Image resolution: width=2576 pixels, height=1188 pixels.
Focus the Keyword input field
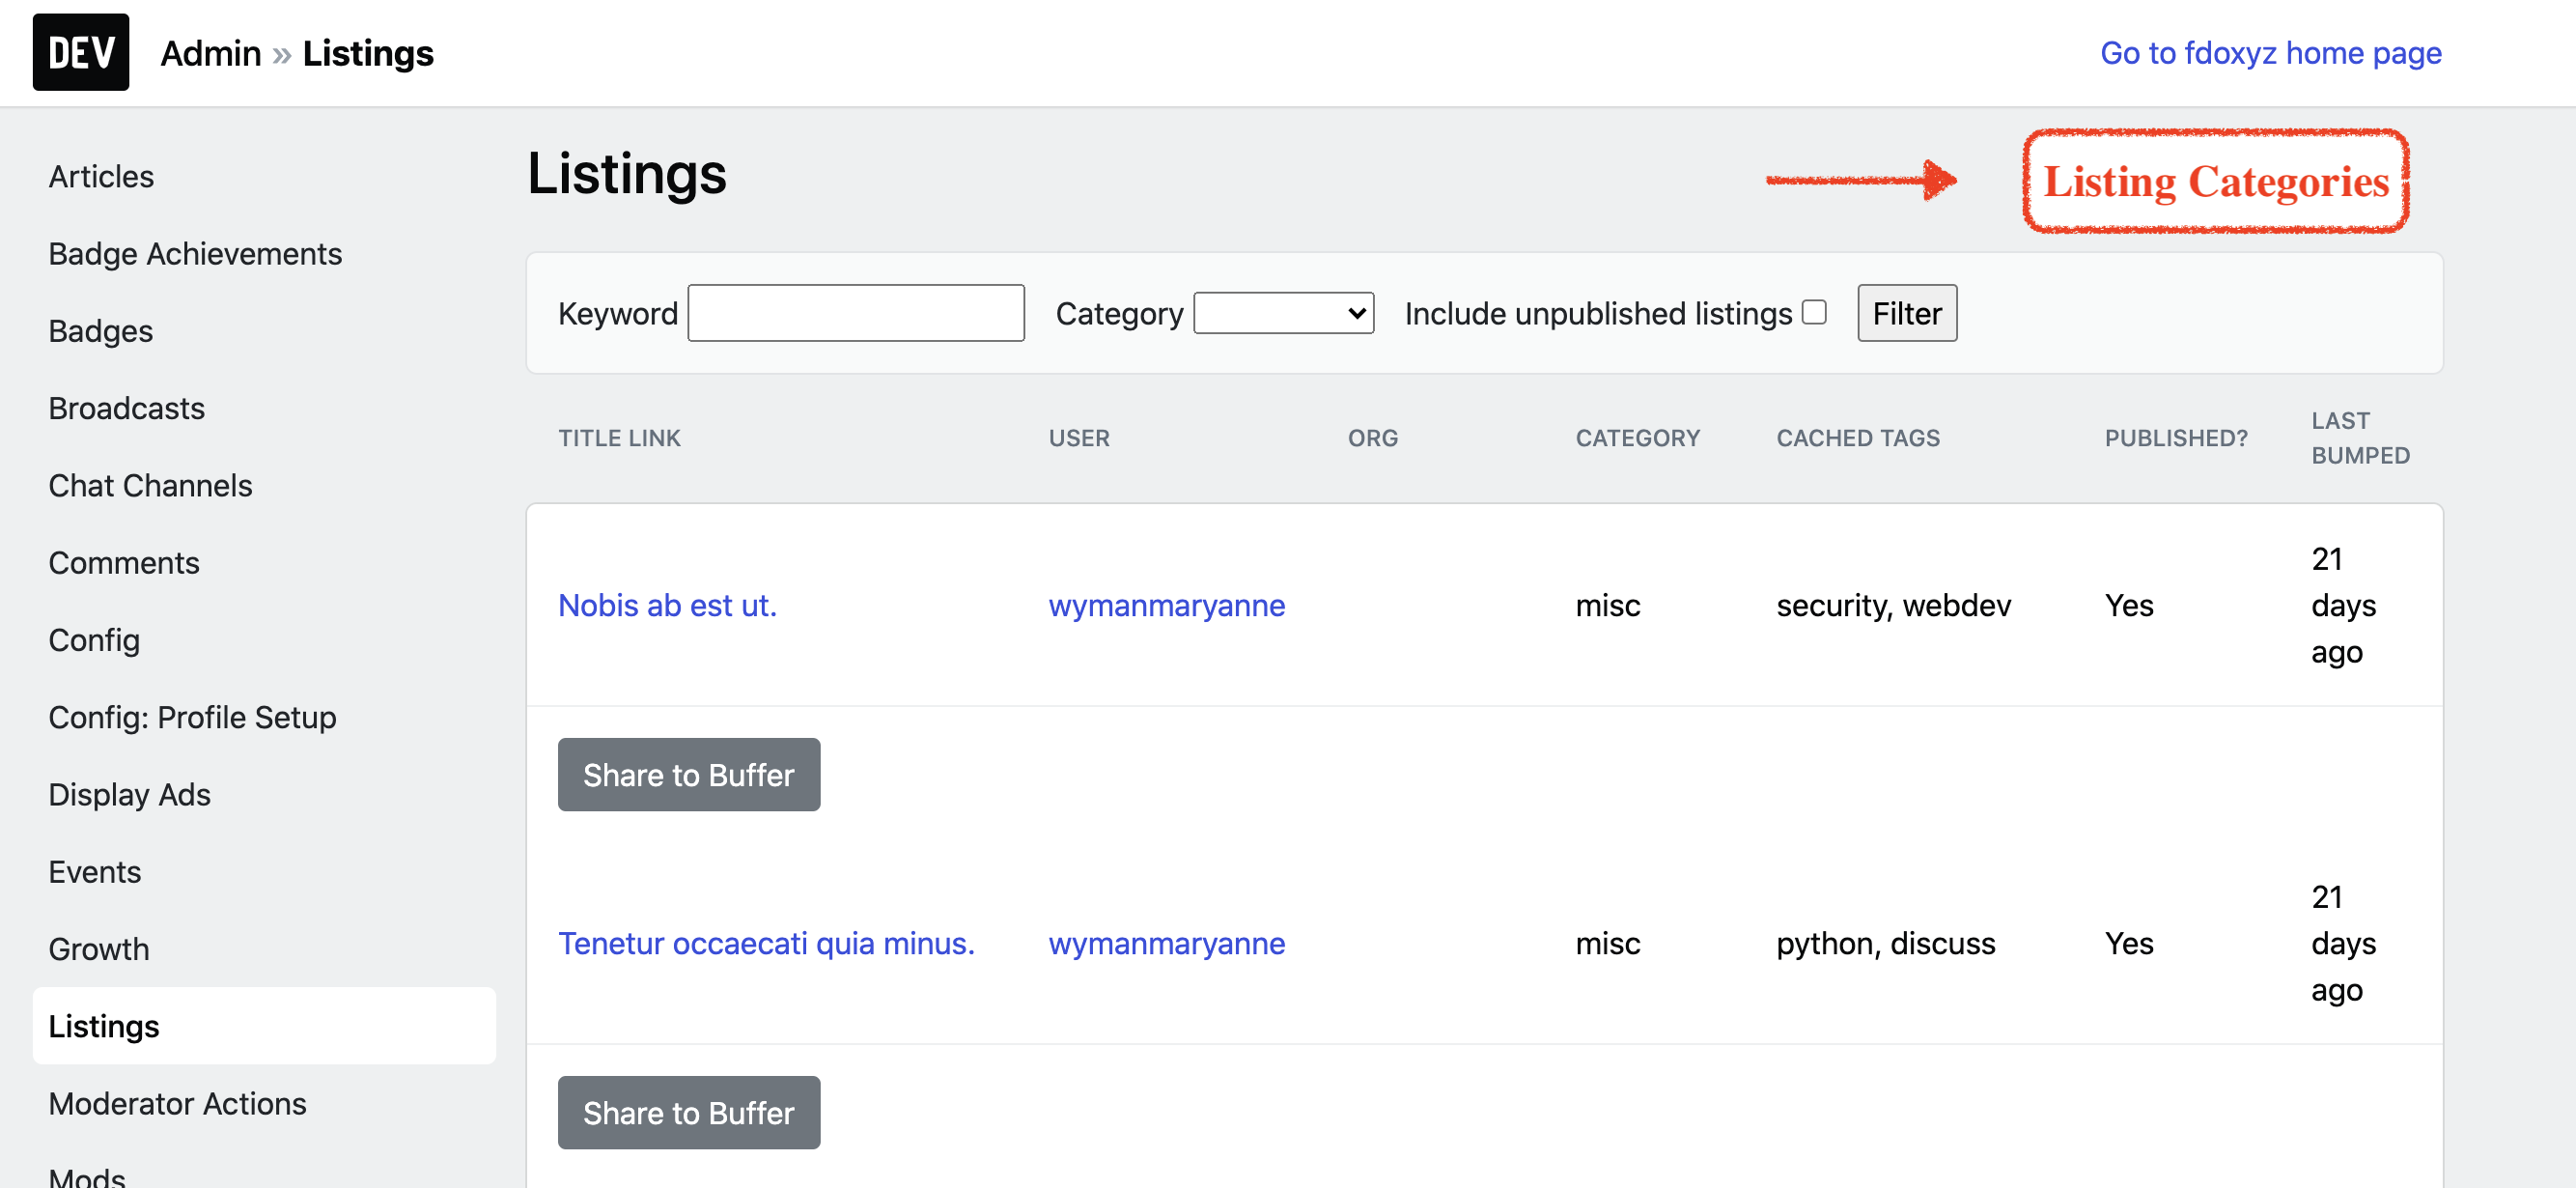(855, 314)
